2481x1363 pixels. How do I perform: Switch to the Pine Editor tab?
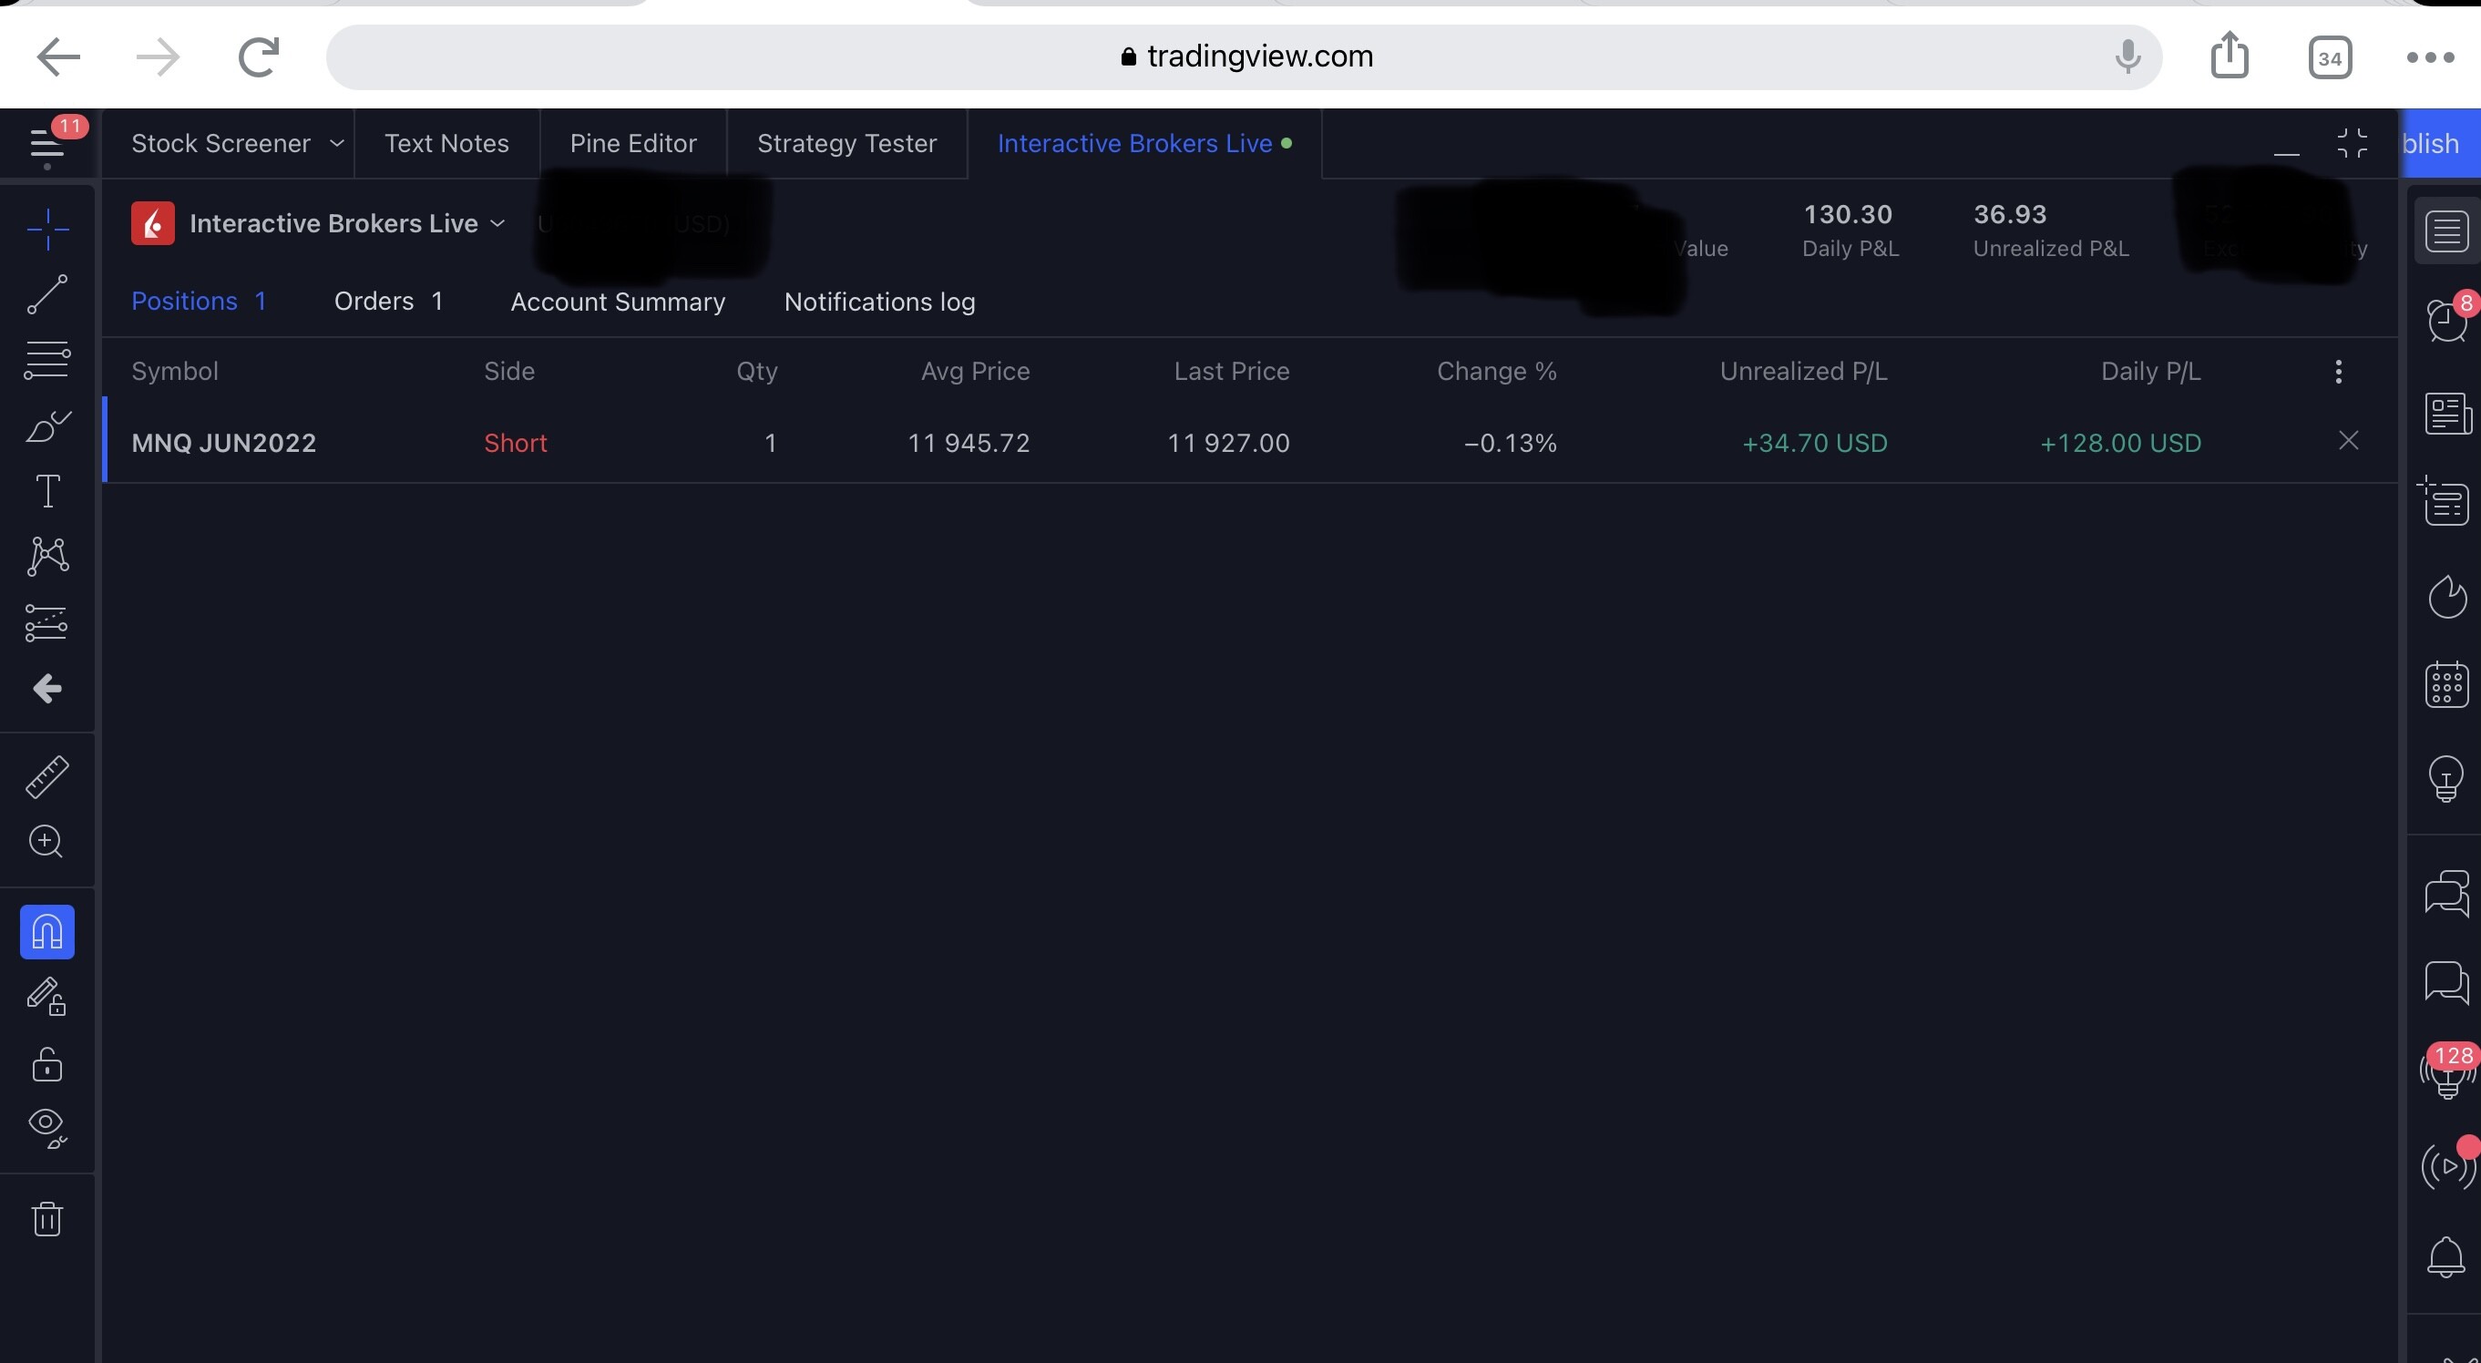click(632, 144)
